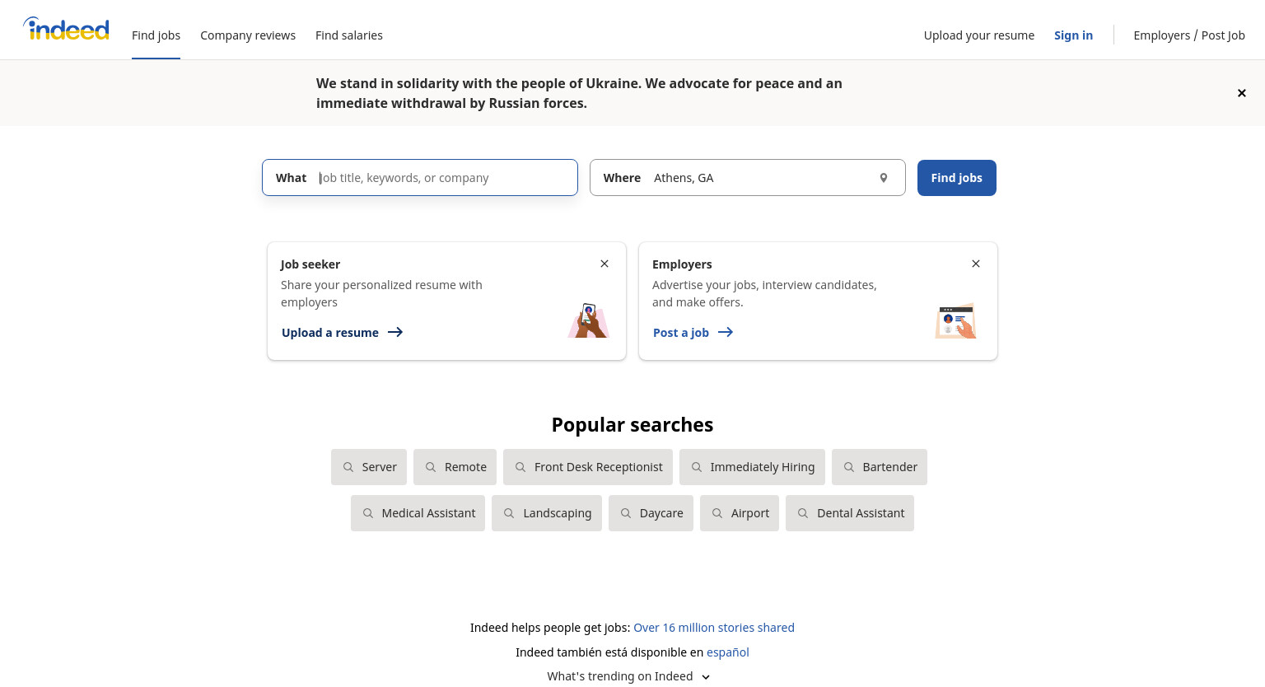Open Over 16 million stories shared link
The width and height of the screenshot is (1265, 687).
click(x=714, y=628)
